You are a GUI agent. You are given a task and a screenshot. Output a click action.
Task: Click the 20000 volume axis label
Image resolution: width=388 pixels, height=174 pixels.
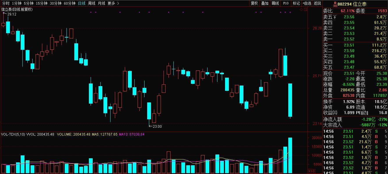pos(317,138)
